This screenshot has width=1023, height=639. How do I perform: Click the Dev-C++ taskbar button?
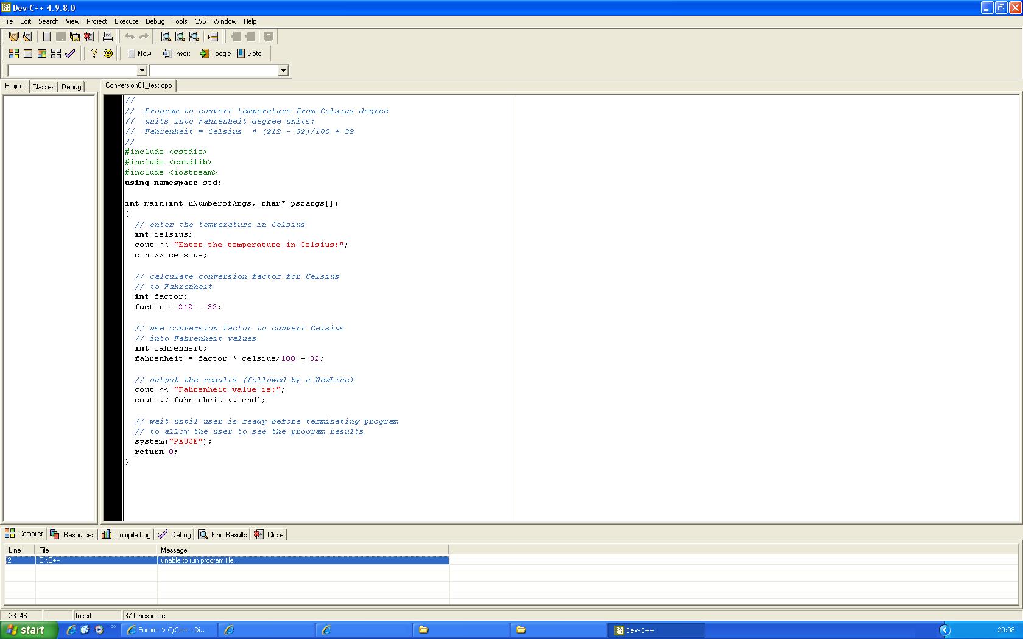[656, 630]
